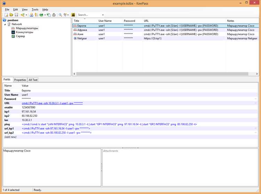Viewport: 261px width, 194px height.
Task: Open the File menu
Action: click(7, 9)
